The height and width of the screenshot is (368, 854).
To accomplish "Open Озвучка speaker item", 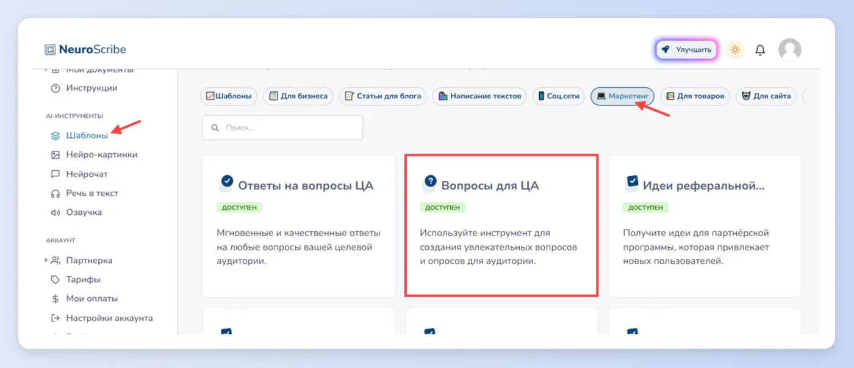I will tap(76, 212).
